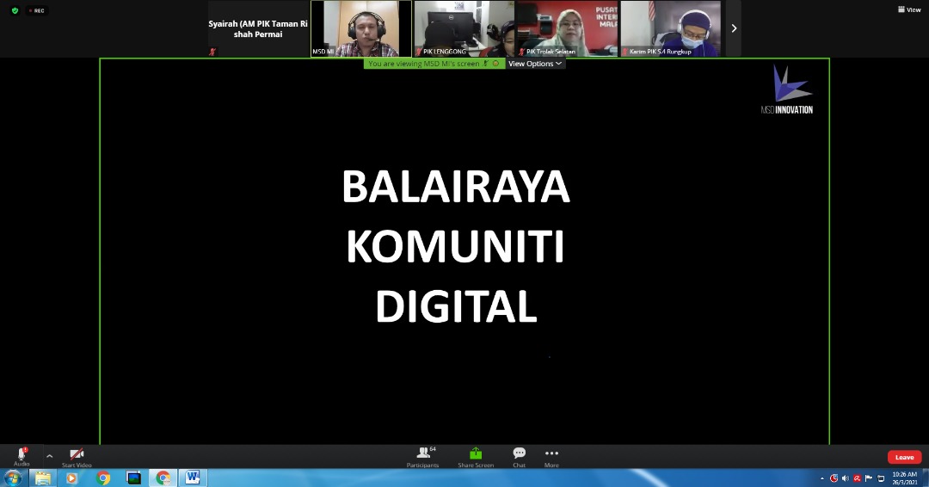Show hidden system tray icons
The width and height of the screenshot is (929, 487).
(x=822, y=478)
